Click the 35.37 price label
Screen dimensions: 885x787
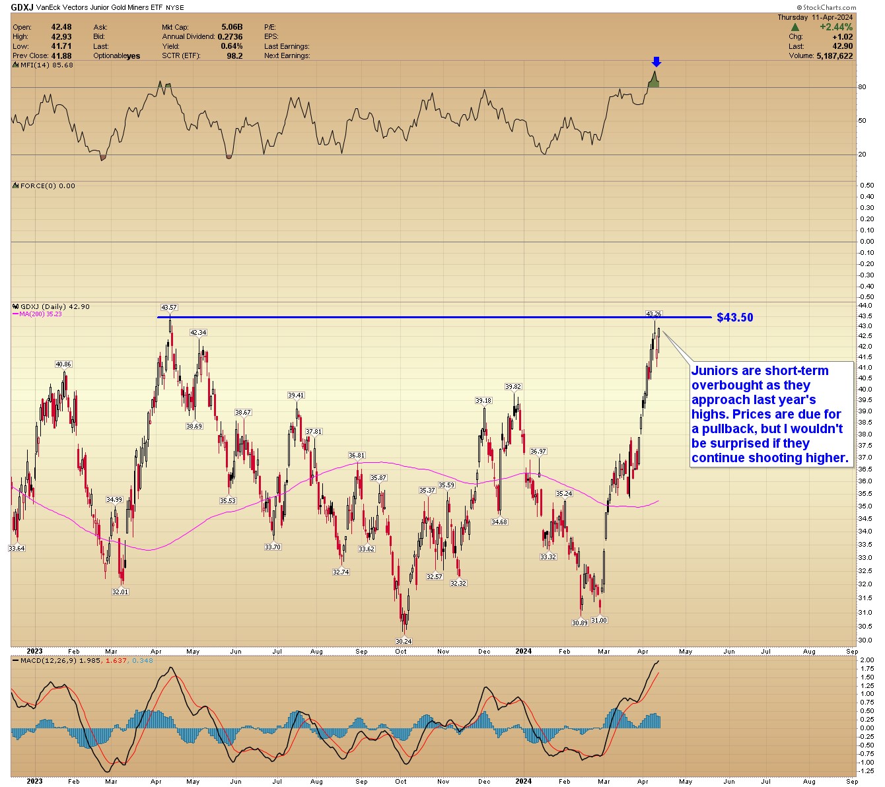[x=427, y=491]
